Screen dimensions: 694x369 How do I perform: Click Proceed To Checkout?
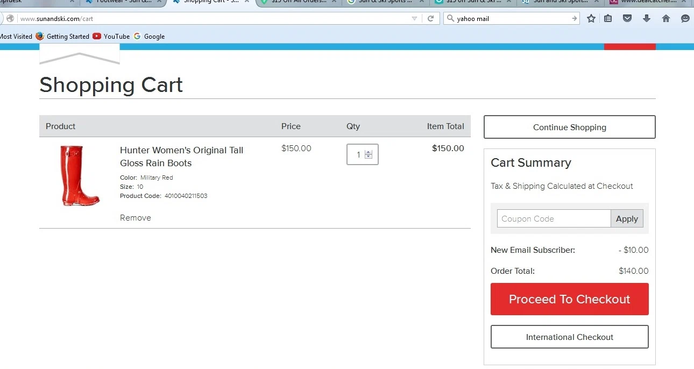pos(570,299)
